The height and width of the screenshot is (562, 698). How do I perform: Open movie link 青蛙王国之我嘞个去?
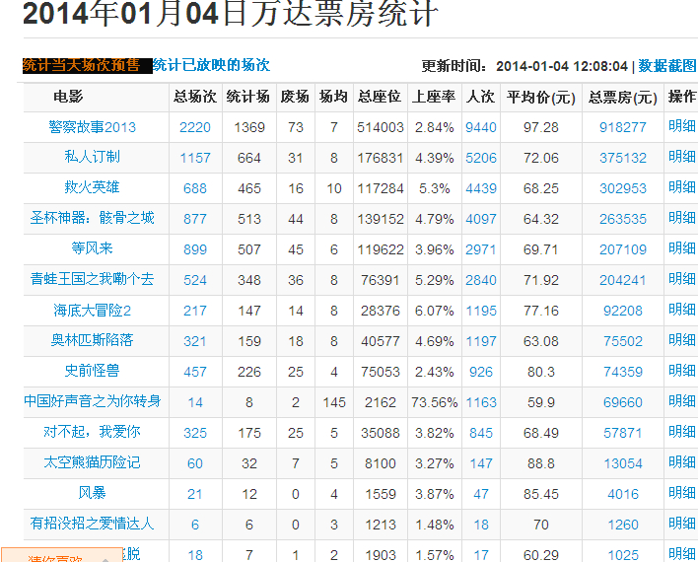pyautogui.click(x=92, y=279)
